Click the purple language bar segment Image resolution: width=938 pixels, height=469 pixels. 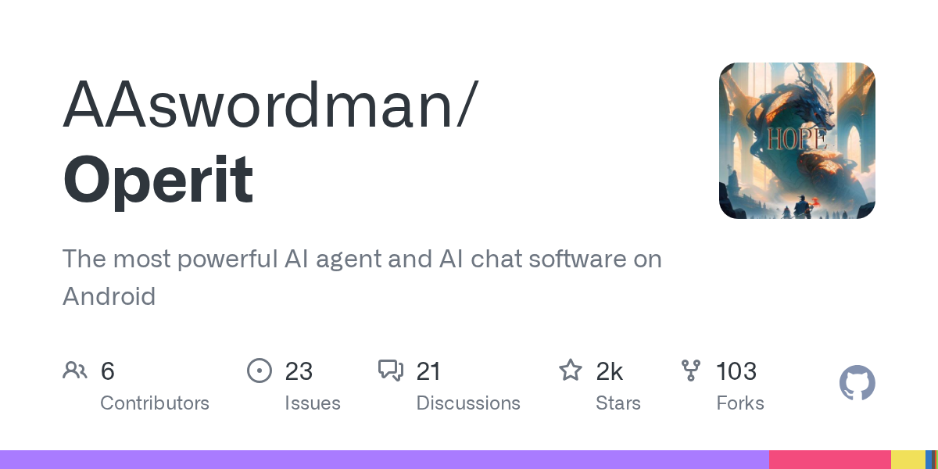(x=384, y=460)
